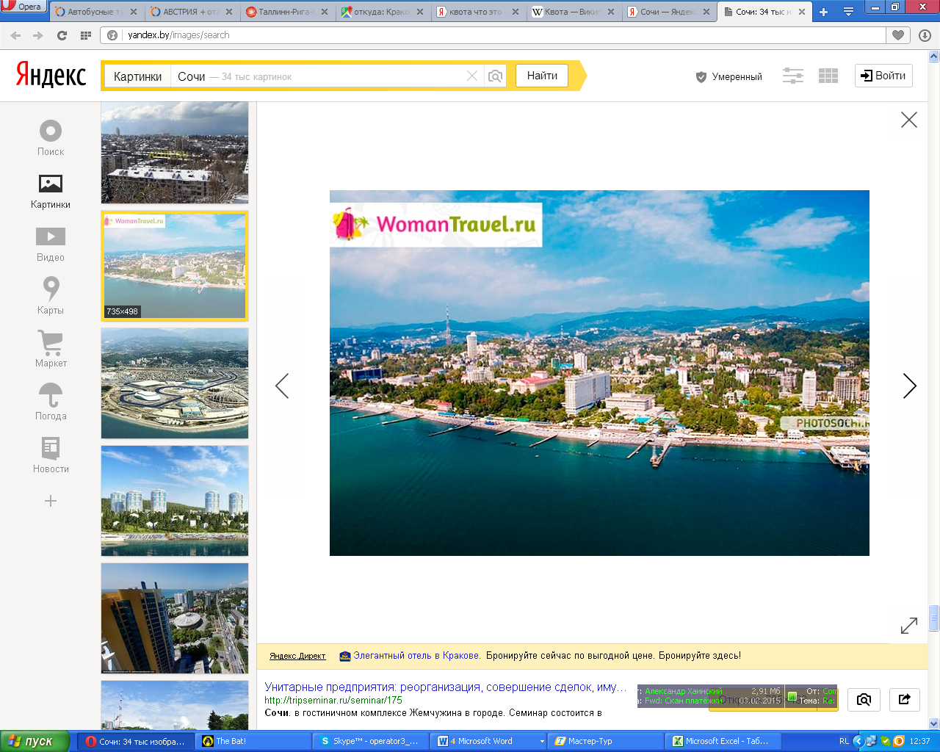Select the Olympic park aerial thumbnail
The height and width of the screenshot is (752, 940).
175,383
